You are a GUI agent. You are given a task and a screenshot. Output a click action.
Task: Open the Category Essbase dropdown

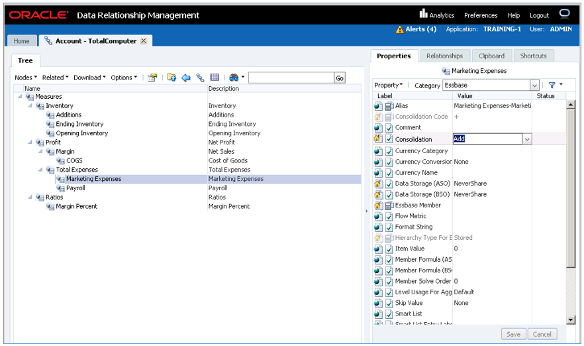(x=534, y=86)
